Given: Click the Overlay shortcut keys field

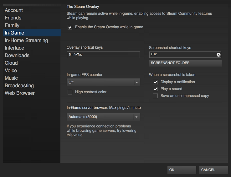Looking at the screenshot, I should click(103, 55).
